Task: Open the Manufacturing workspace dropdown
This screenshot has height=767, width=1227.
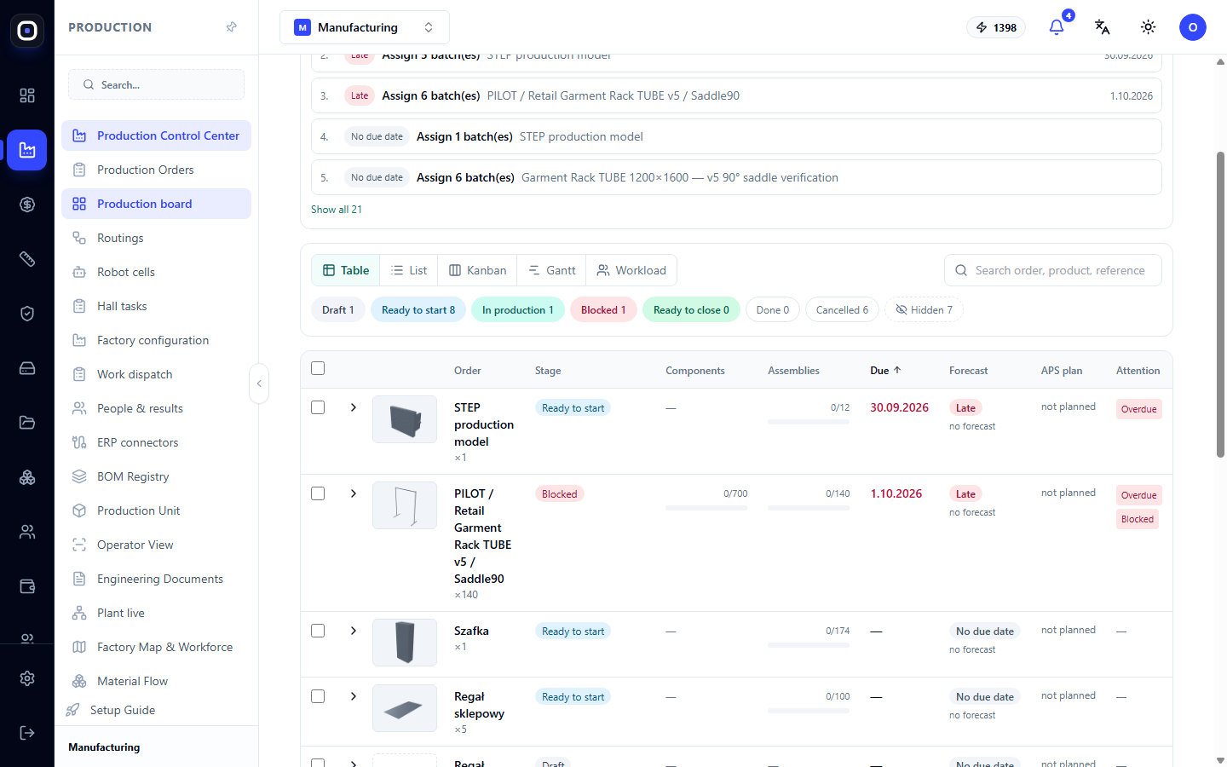Action: tap(365, 27)
